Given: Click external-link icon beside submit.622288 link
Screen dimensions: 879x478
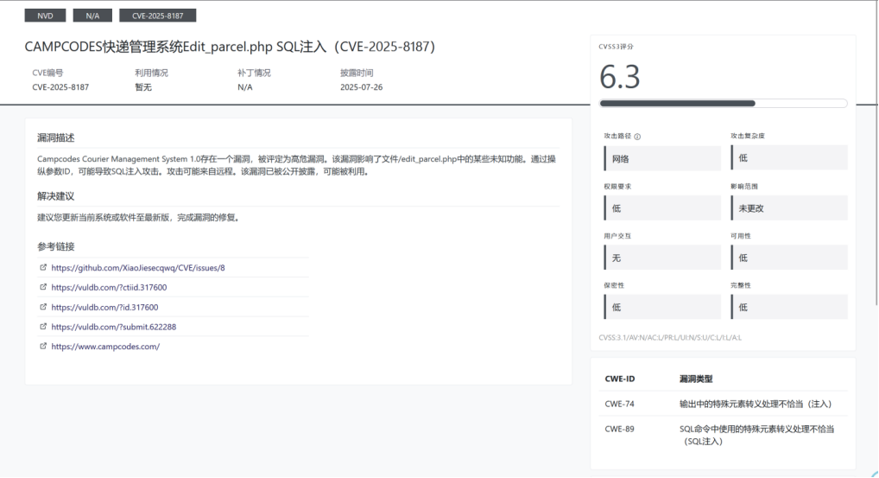Looking at the screenshot, I should click(43, 327).
